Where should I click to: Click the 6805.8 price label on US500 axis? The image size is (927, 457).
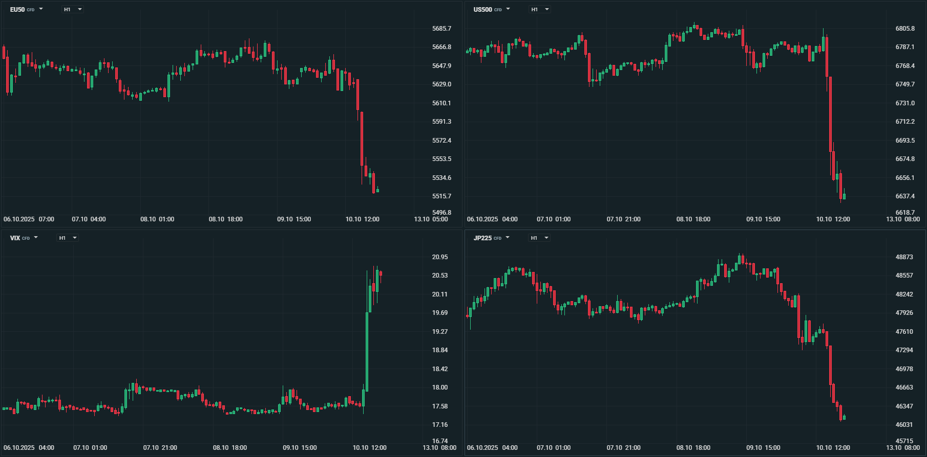pyautogui.click(x=905, y=29)
